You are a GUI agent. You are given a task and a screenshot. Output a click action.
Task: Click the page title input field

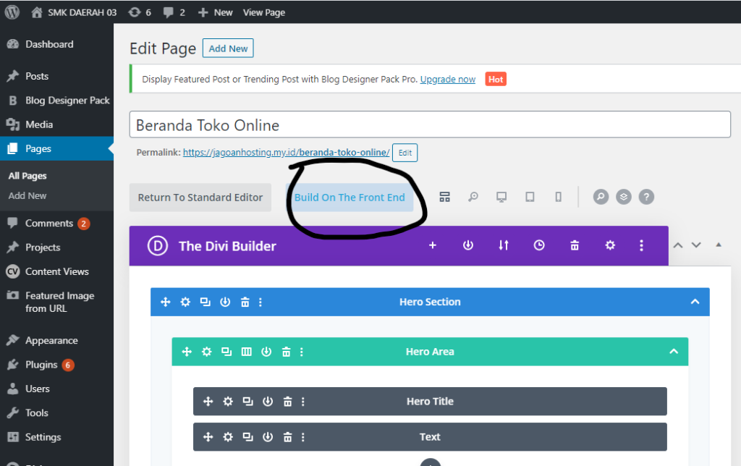click(x=430, y=125)
